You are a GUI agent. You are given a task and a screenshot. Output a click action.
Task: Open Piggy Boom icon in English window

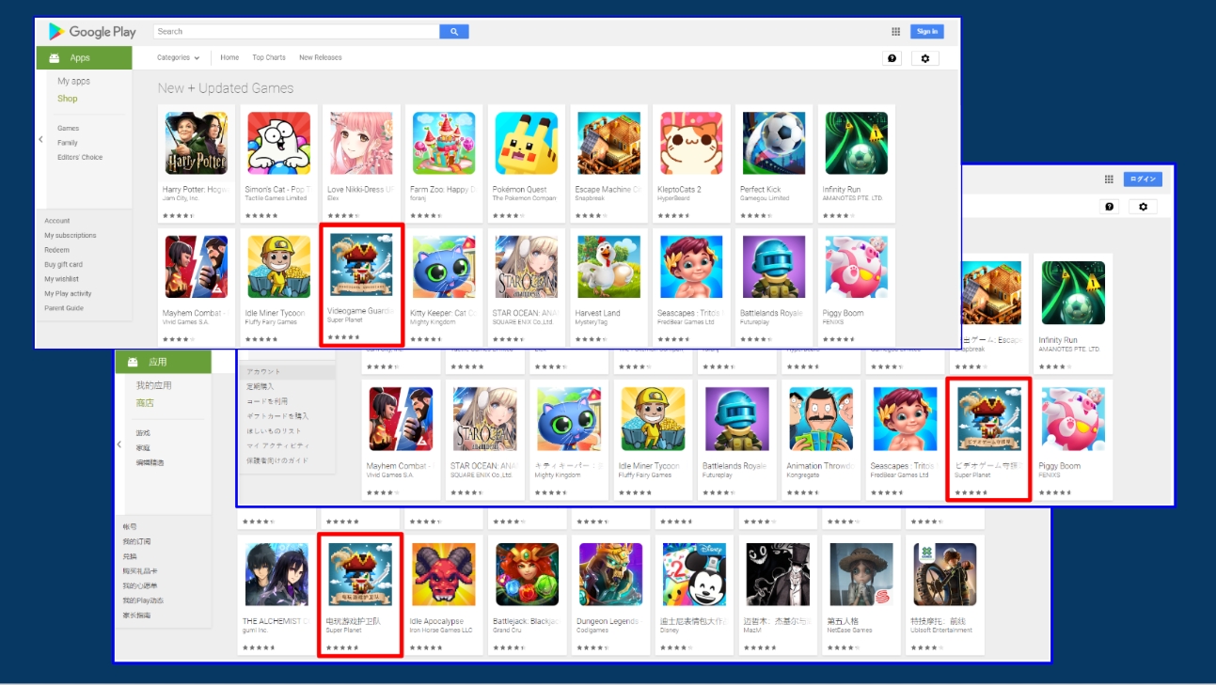pos(856,267)
